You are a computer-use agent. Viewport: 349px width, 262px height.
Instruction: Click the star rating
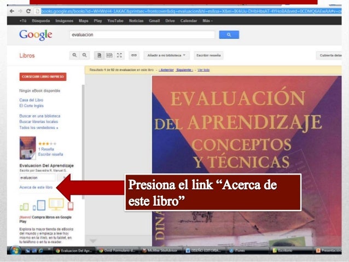pyautogui.click(x=48, y=143)
